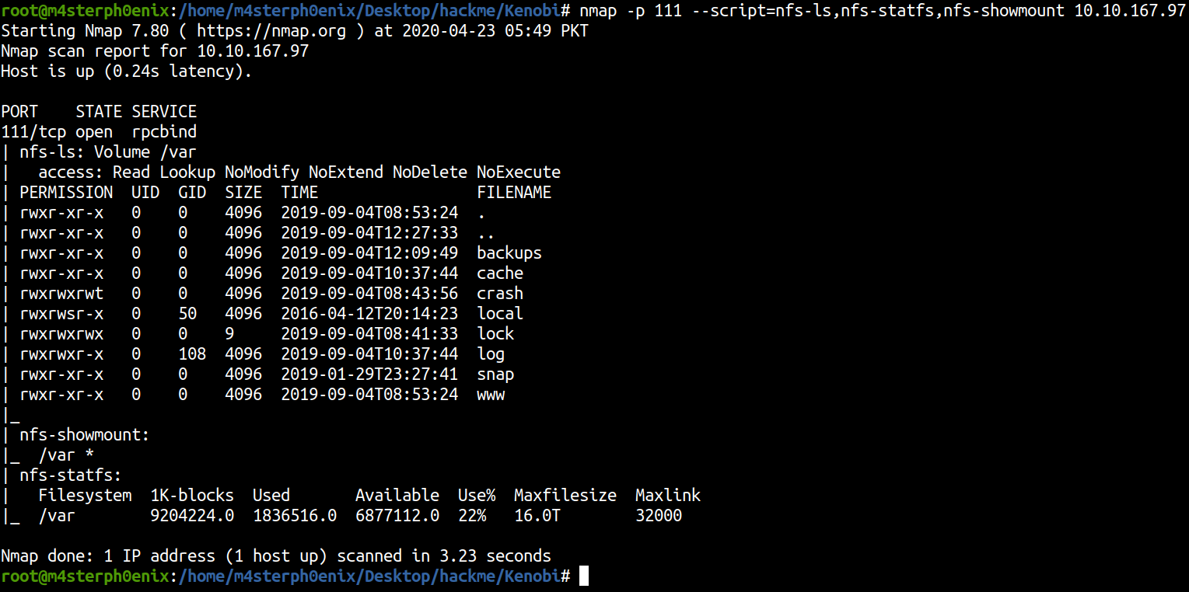
Task: Click the PERMISSION column header
Action: (x=66, y=193)
